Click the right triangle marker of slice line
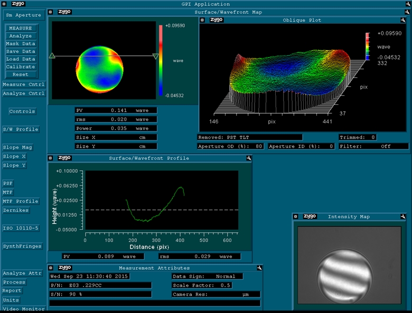Viewport: 412px width, 313px height. coord(155,56)
